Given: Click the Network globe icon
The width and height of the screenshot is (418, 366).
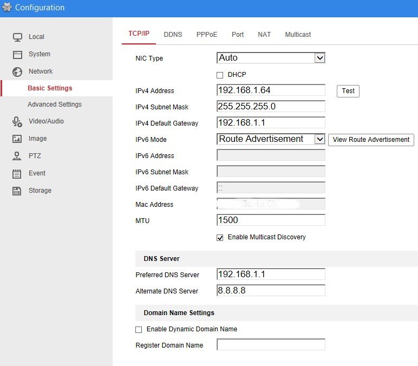Looking at the screenshot, I should pos(17,71).
